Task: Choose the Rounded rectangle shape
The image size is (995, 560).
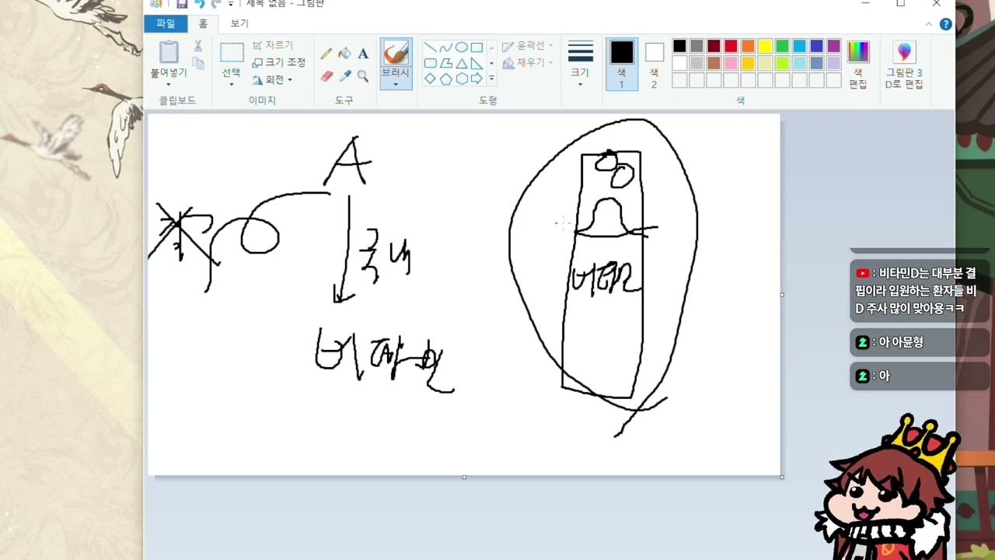Action: (x=430, y=63)
